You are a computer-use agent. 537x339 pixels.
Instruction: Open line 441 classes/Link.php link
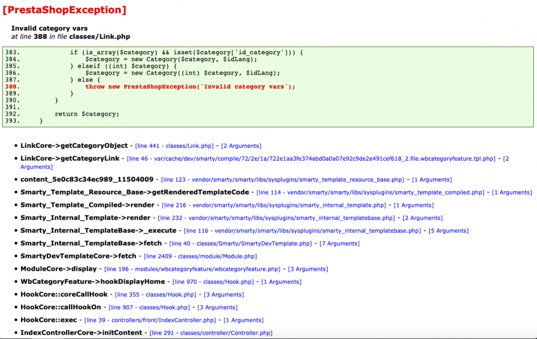175,146
